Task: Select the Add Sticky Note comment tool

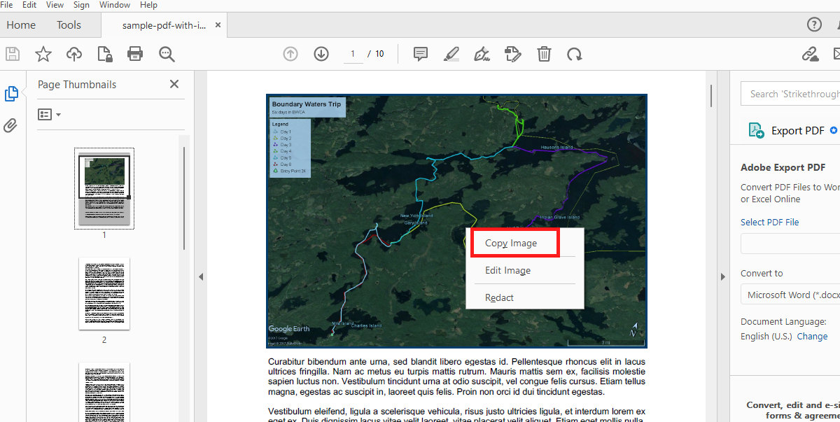Action: [x=419, y=54]
